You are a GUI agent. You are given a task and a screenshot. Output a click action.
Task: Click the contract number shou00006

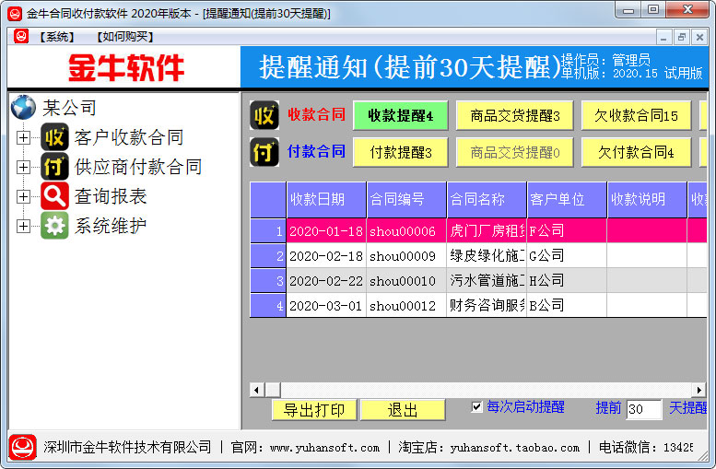click(x=406, y=231)
